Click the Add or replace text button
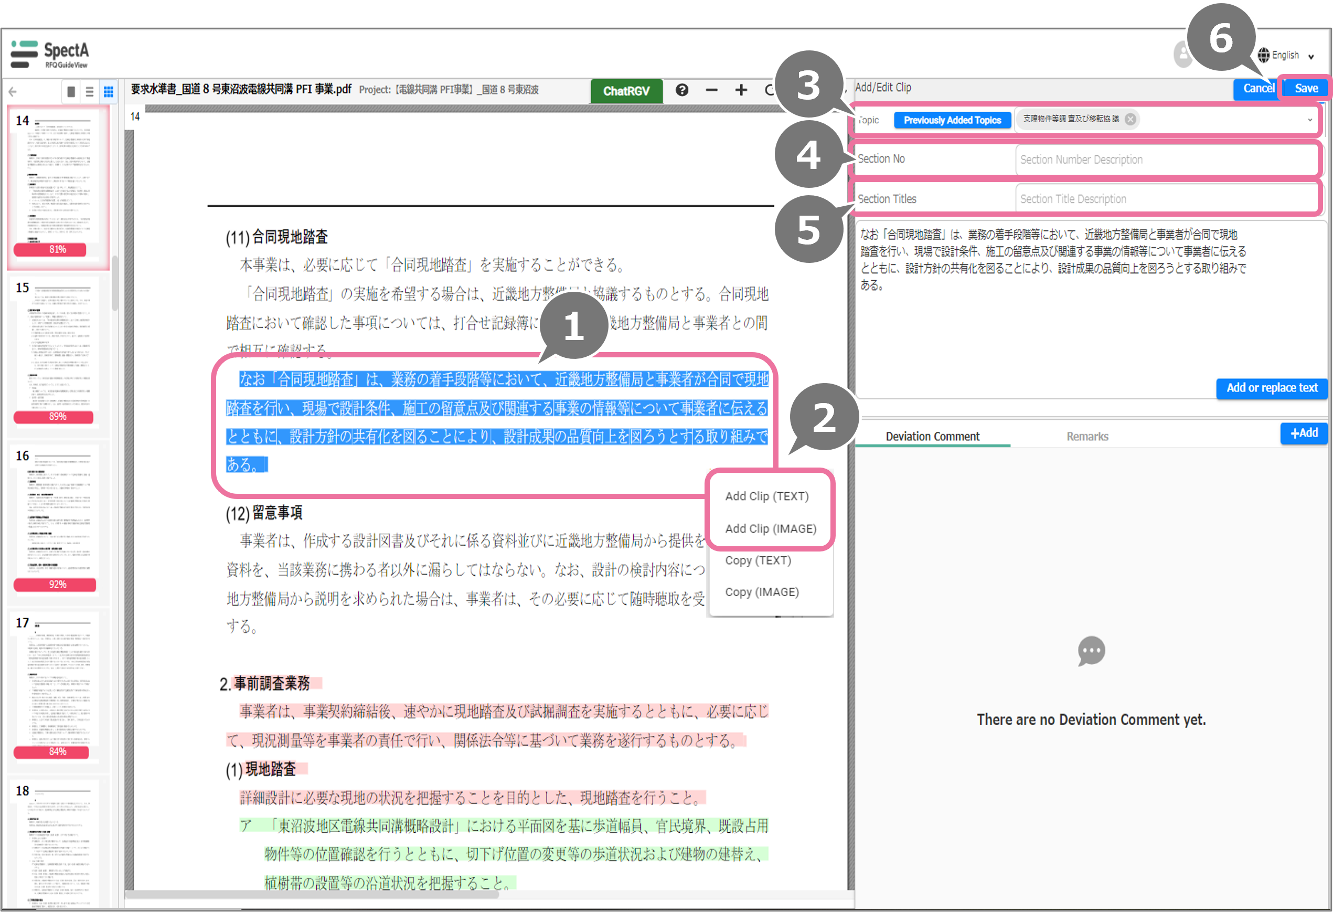Image resolution: width=1333 pixels, height=912 pixels. [x=1272, y=388]
